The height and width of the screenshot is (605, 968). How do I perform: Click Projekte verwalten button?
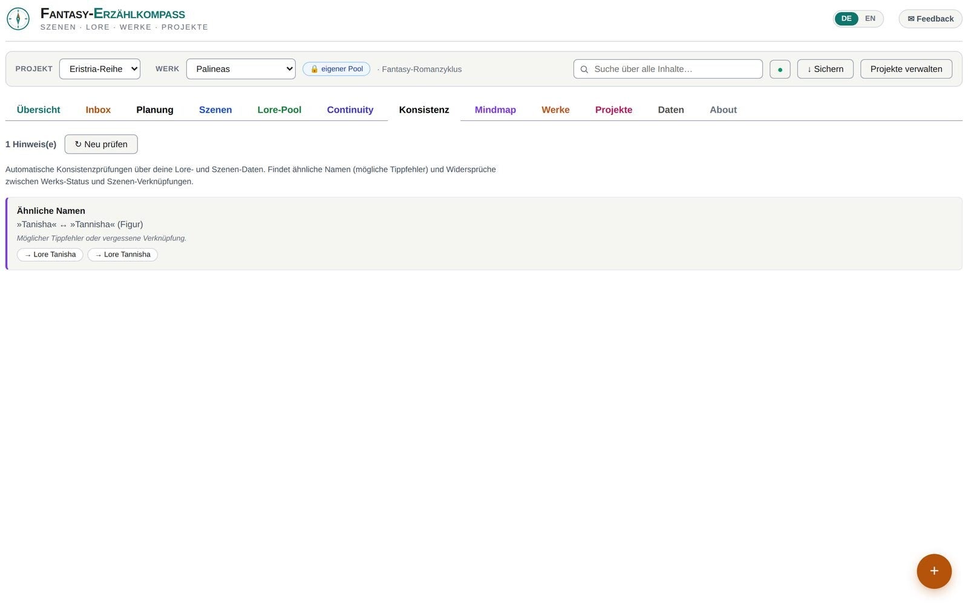[906, 69]
